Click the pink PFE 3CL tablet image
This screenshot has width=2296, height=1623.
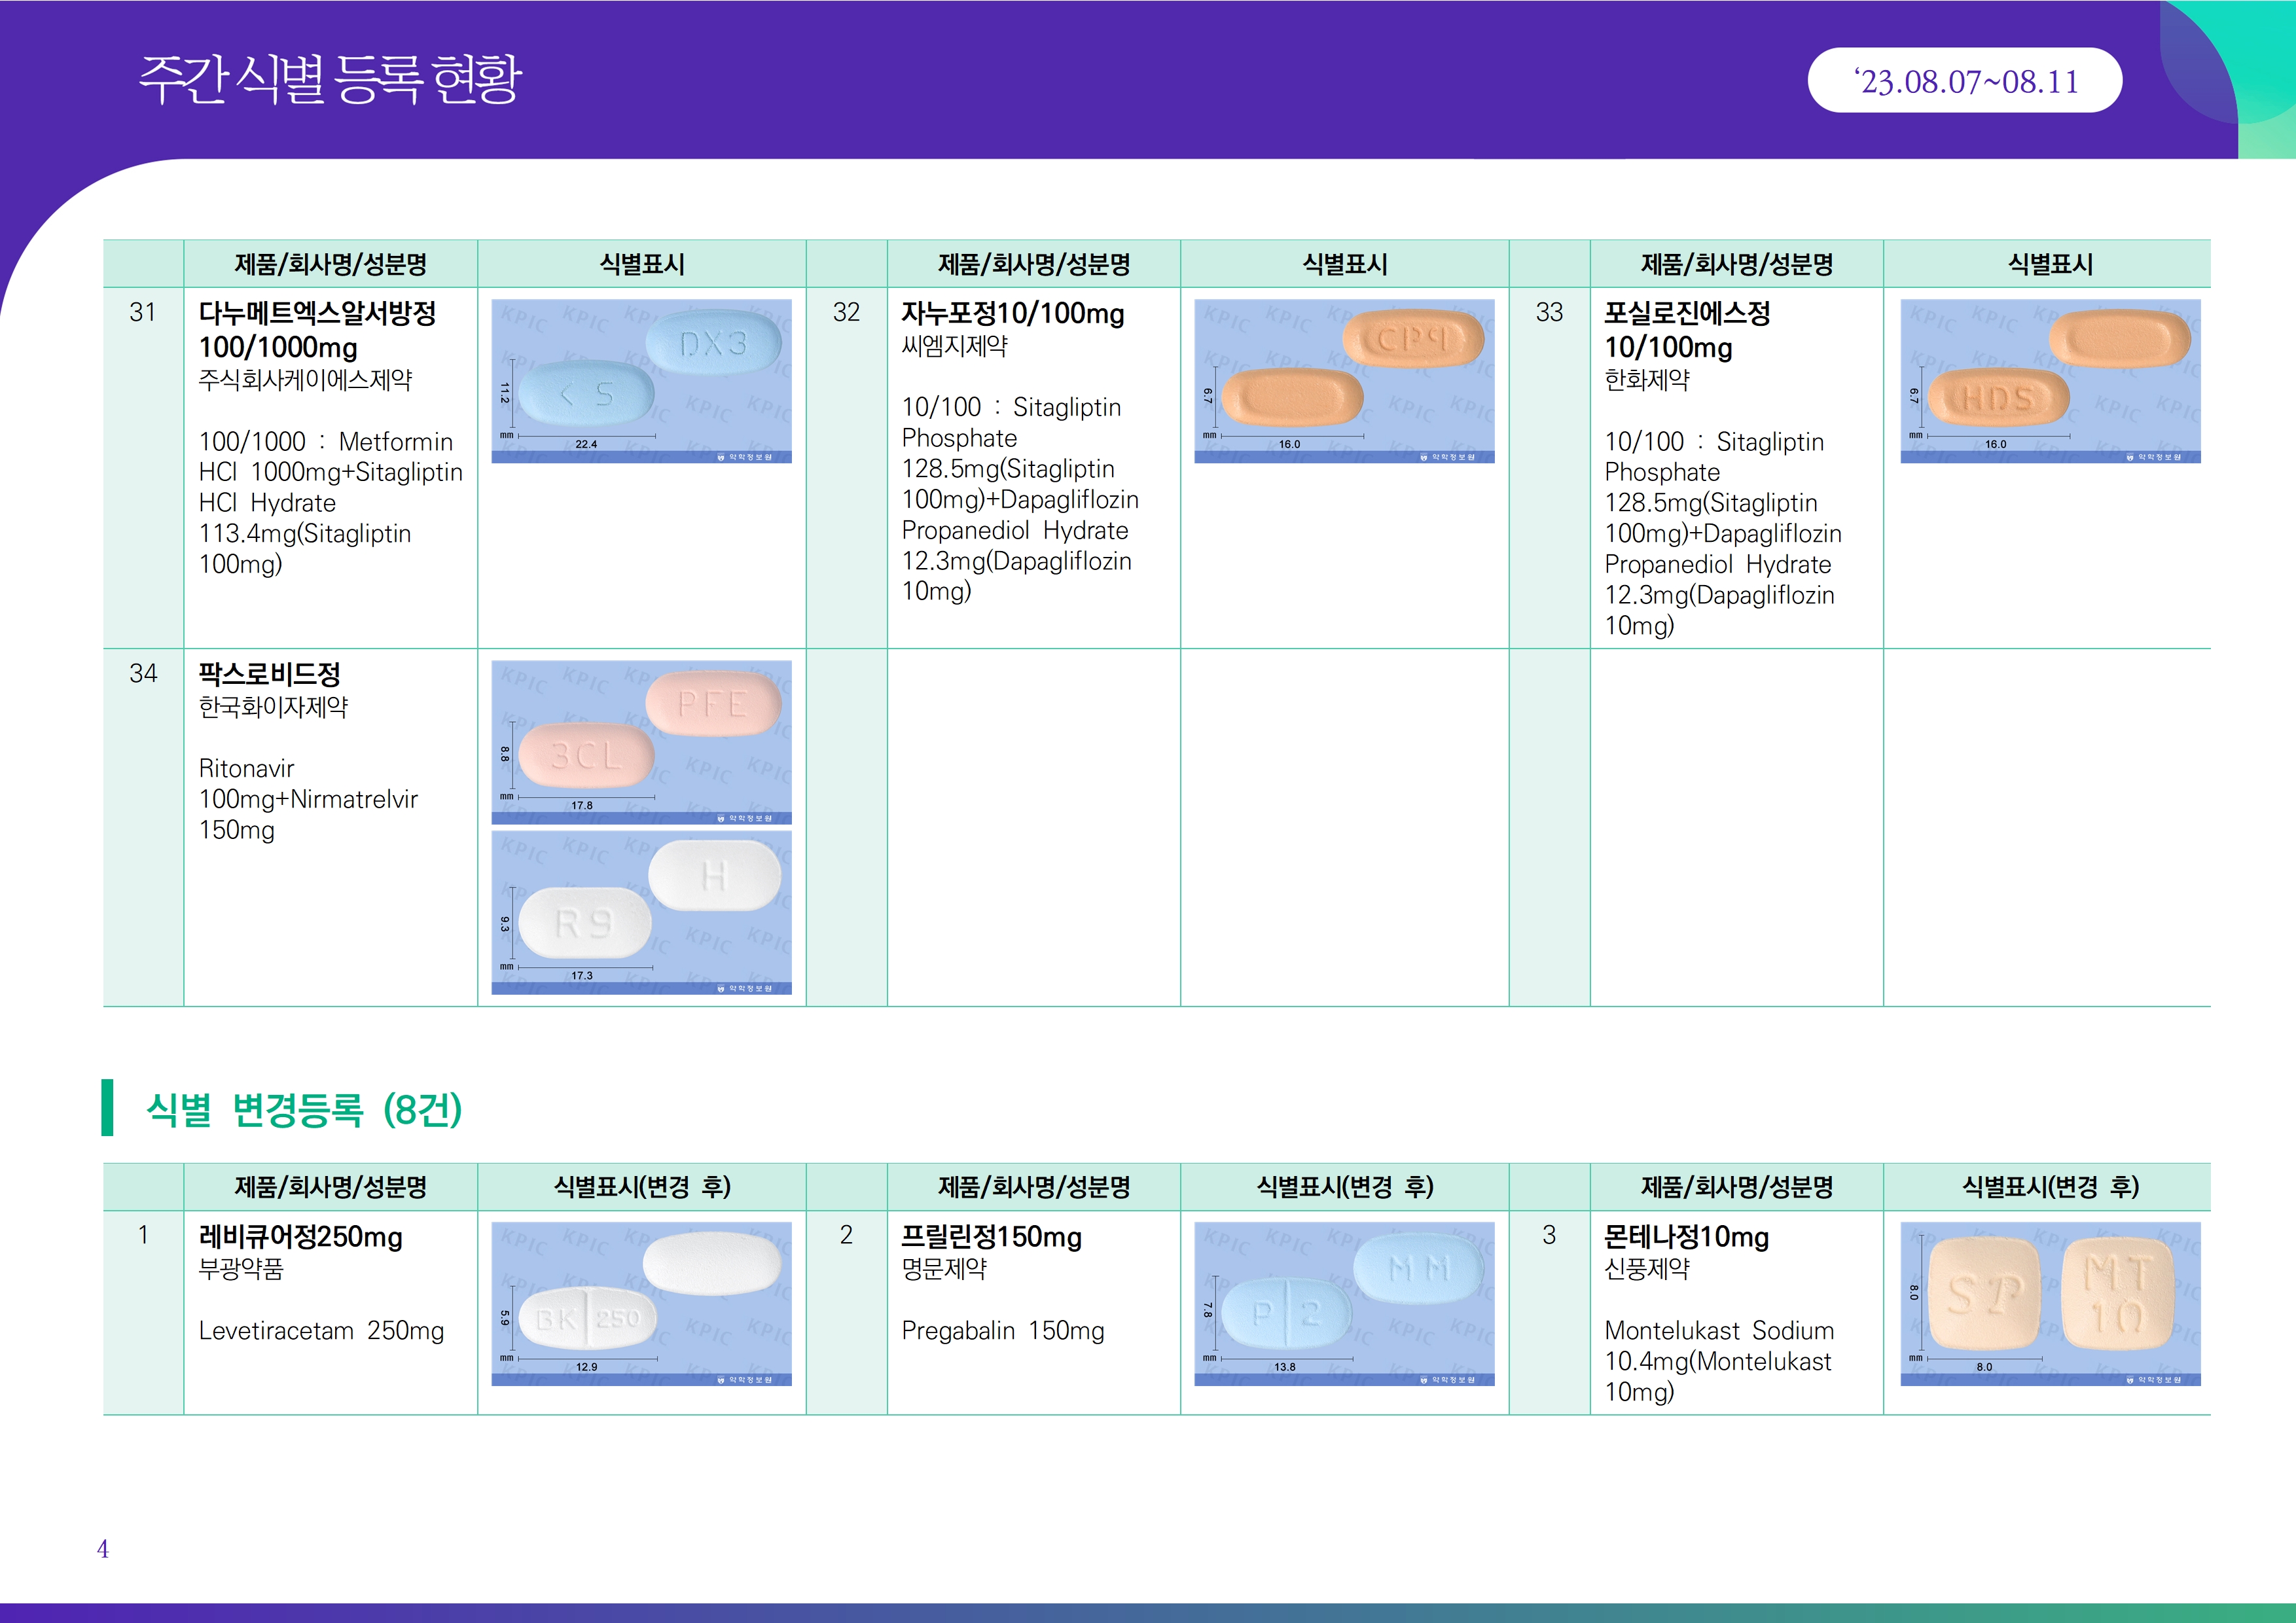click(641, 742)
